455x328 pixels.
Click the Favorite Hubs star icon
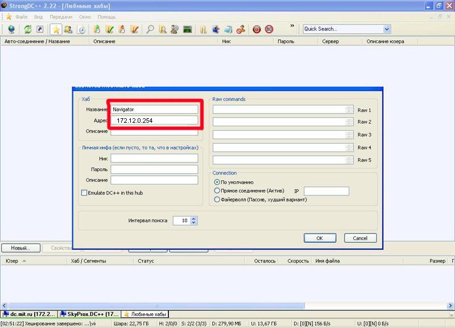pos(56,29)
